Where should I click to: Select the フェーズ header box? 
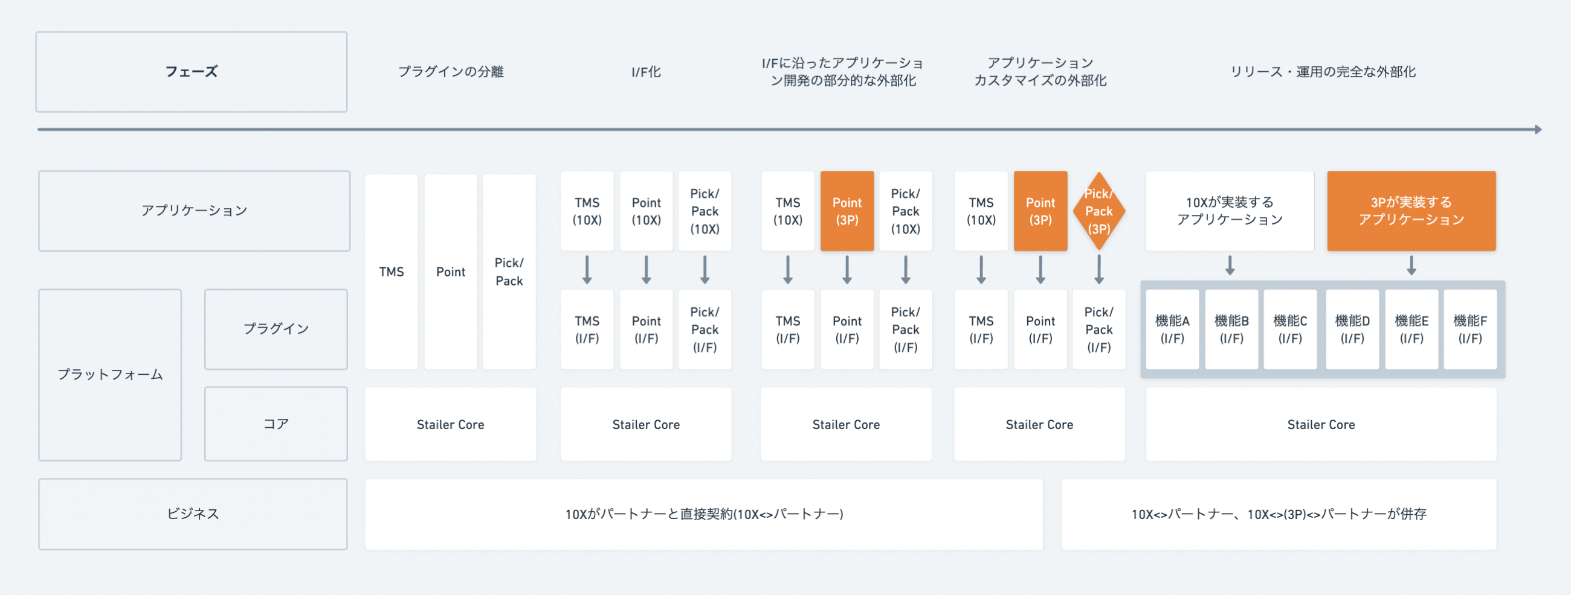(192, 72)
